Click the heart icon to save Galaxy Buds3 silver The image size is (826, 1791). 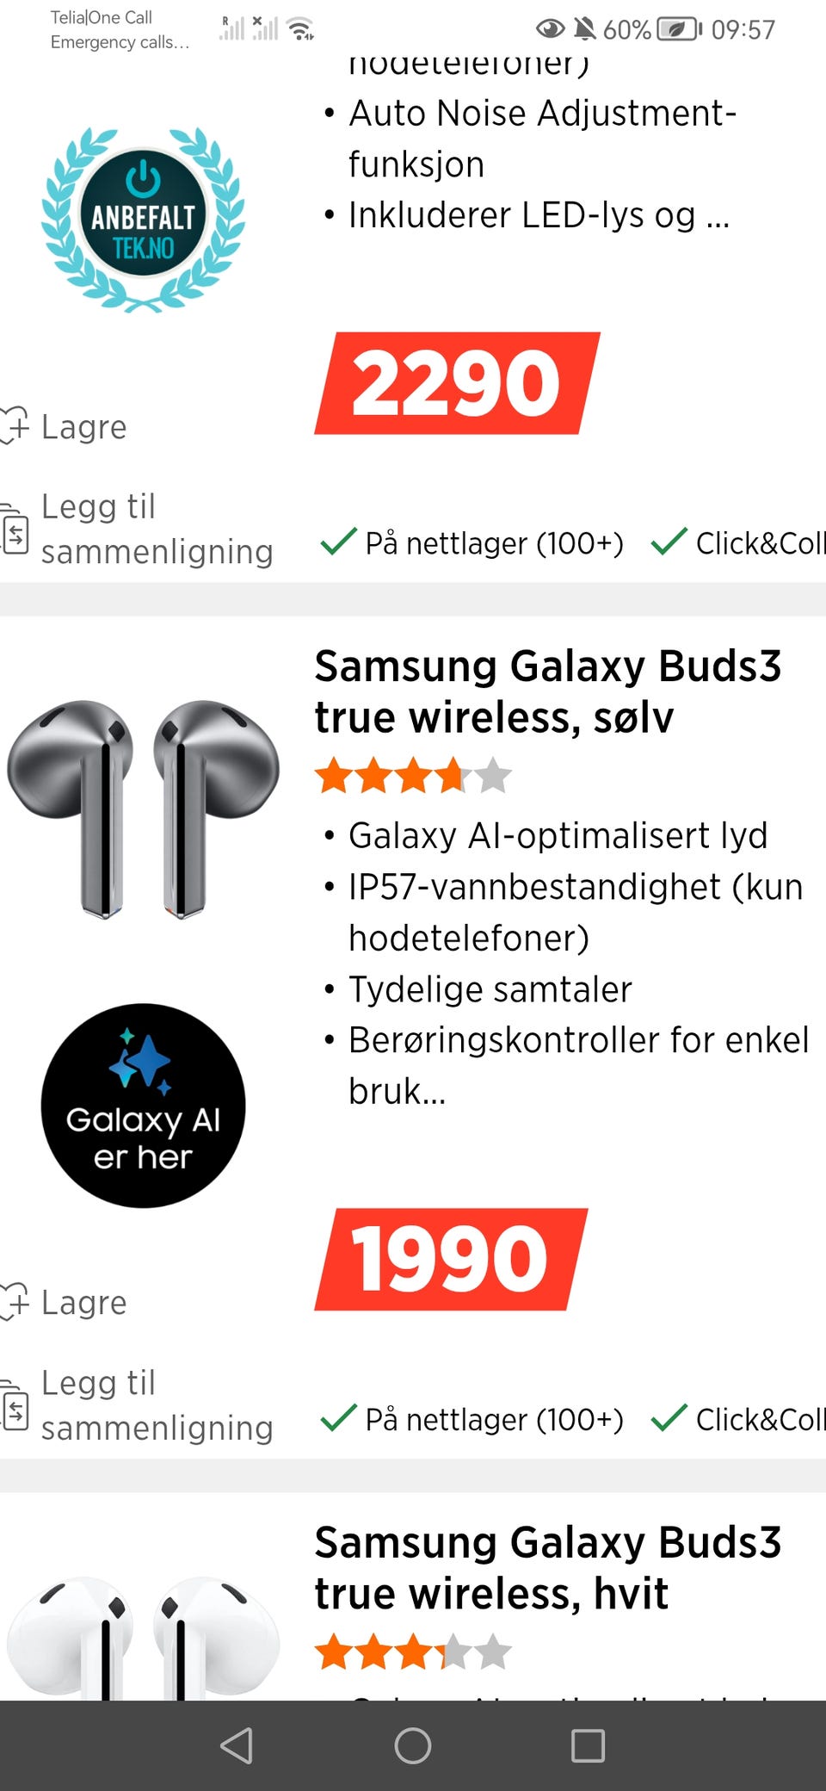tap(15, 1303)
